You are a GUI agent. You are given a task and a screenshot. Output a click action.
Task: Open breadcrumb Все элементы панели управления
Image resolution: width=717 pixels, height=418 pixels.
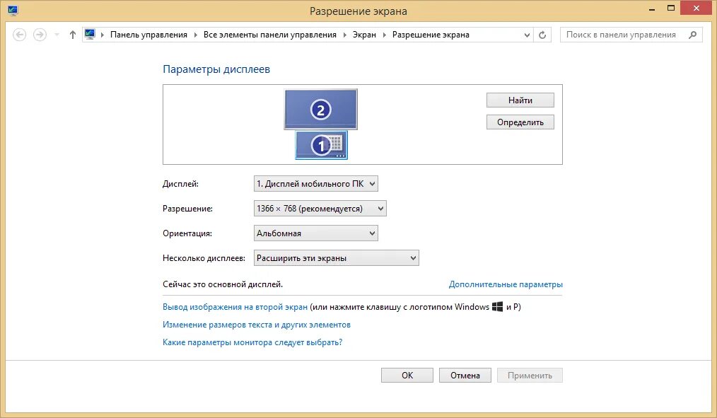pos(270,35)
